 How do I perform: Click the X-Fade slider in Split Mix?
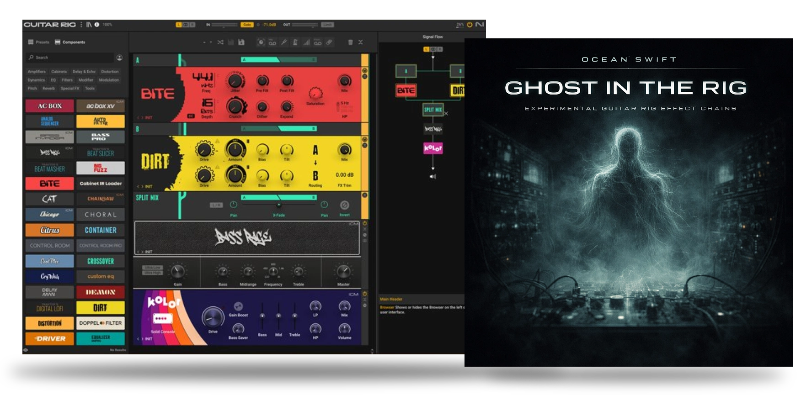pyautogui.click(x=278, y=205)
